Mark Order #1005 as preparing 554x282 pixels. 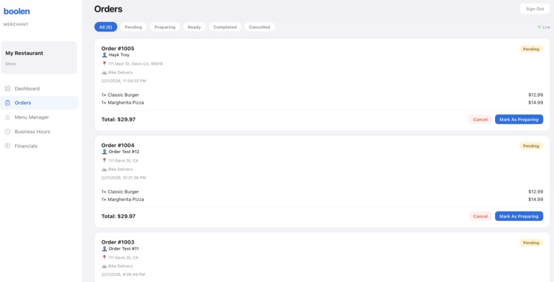click(519, 119)
